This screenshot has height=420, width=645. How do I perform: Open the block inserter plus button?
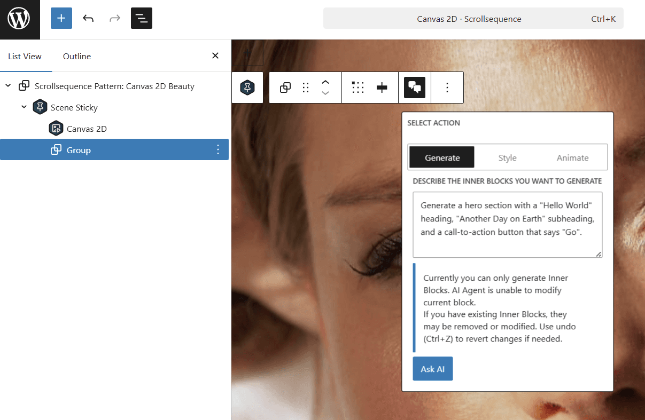61,19
